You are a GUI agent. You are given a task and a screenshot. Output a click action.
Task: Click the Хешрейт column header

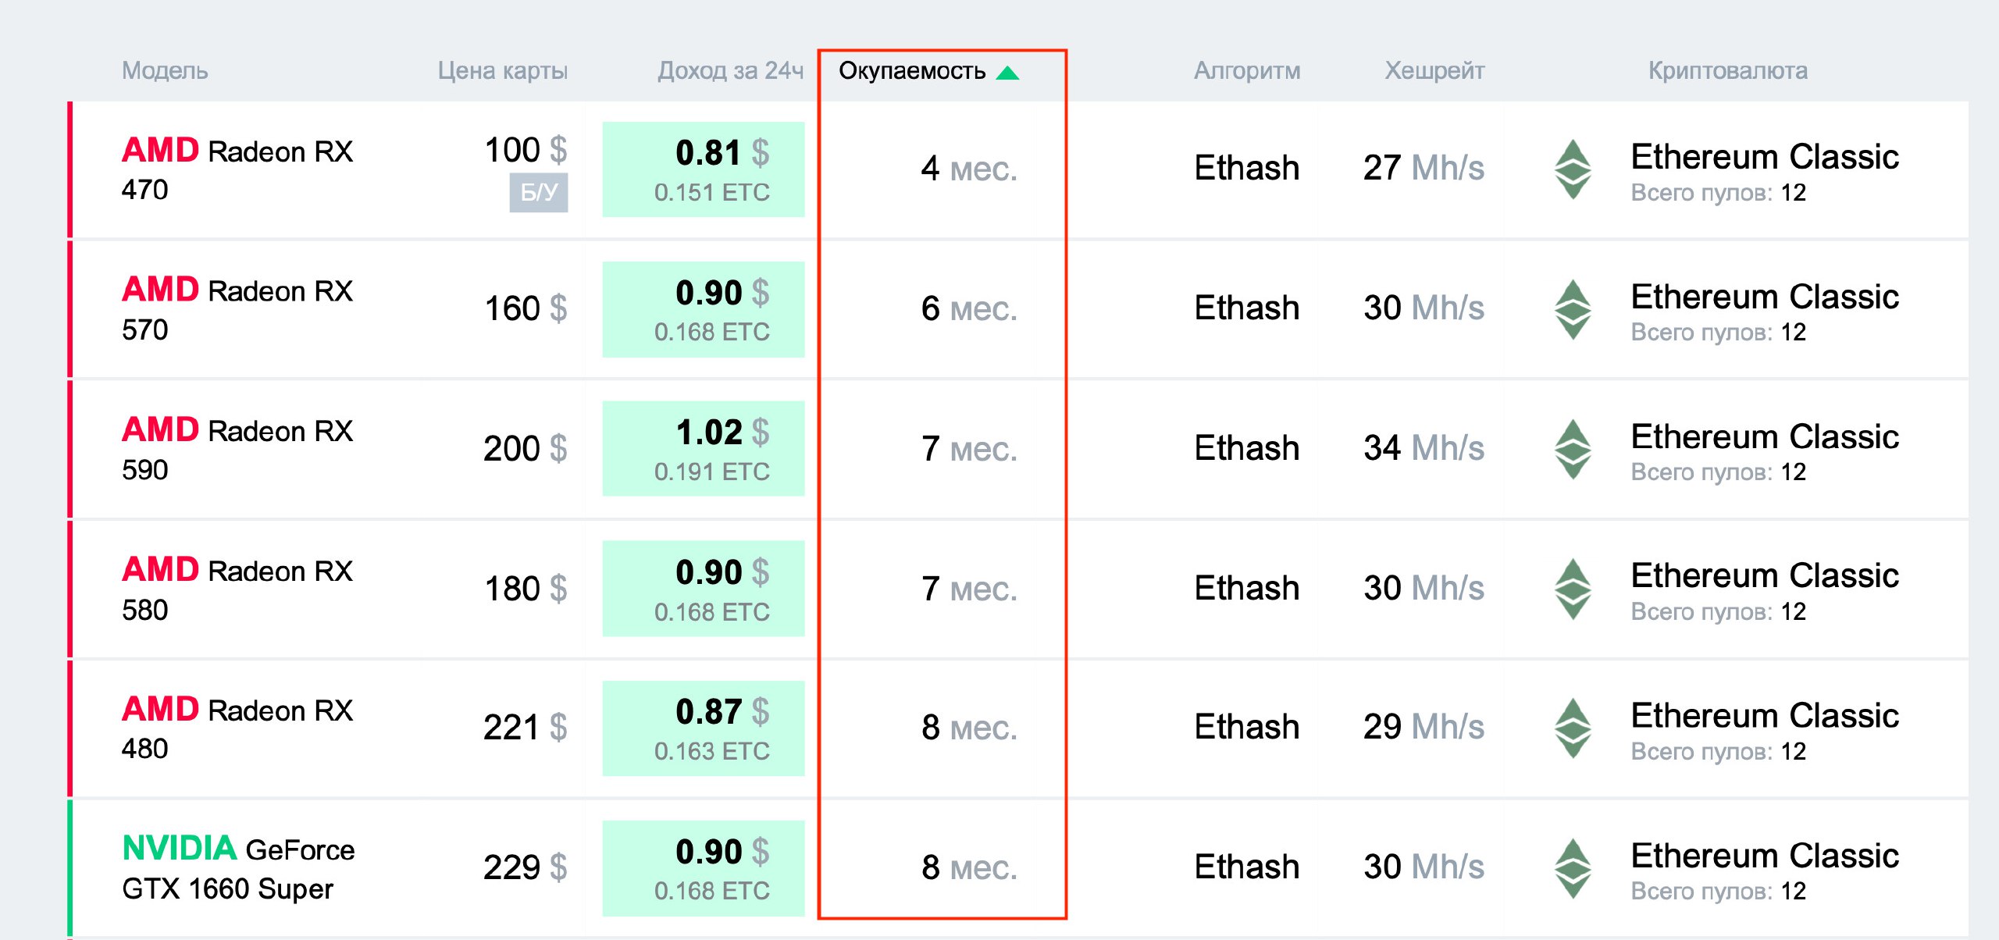point(1434,71)
